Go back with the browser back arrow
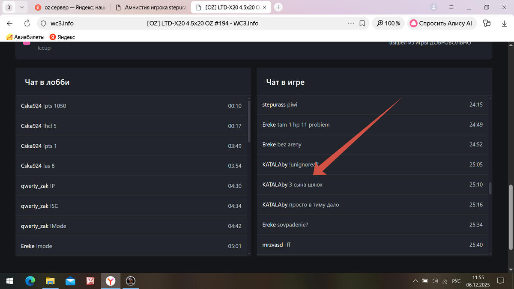 9,24
